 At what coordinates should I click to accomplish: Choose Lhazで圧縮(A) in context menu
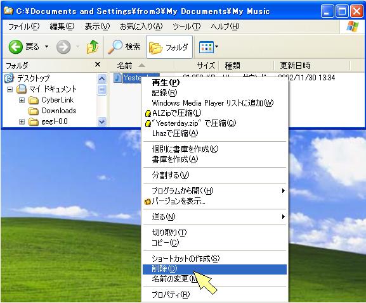coord(215,133)
